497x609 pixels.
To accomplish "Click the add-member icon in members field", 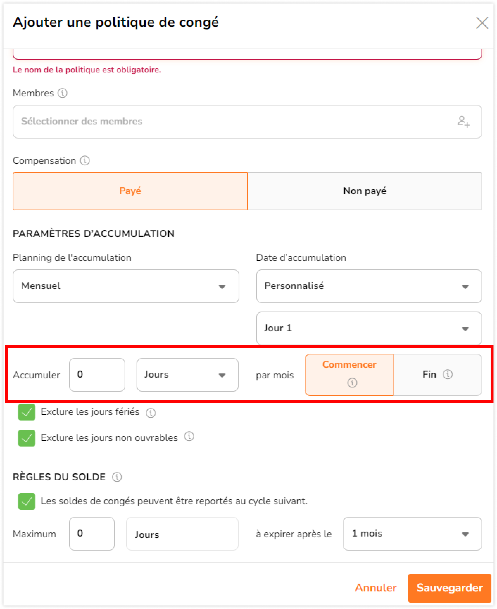I will coord(464,122).
